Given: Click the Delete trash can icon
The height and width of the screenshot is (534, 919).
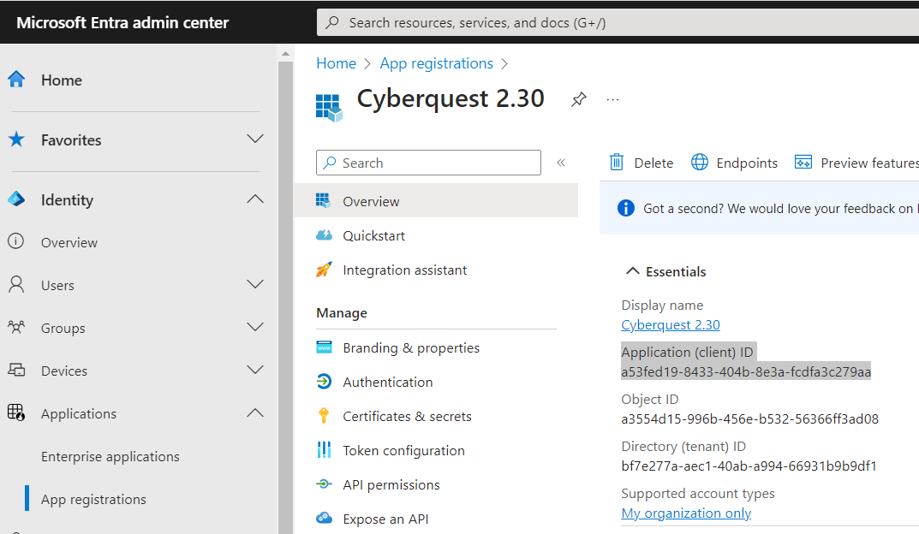Looking at the screenshot, I should [x=617, y=163].
